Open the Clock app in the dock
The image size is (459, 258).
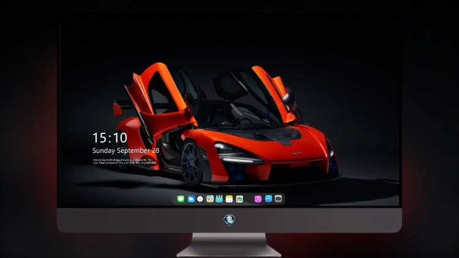pos(200,199)
